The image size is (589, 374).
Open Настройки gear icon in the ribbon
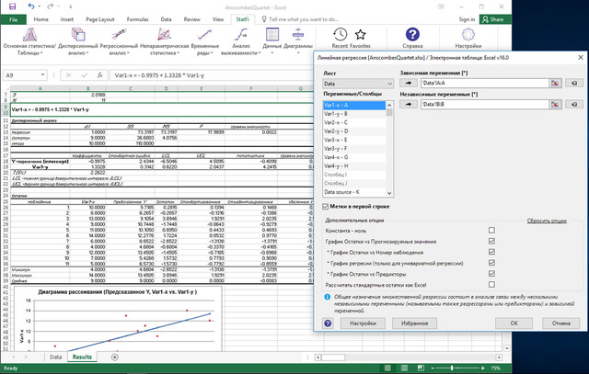tap(468, 37)
